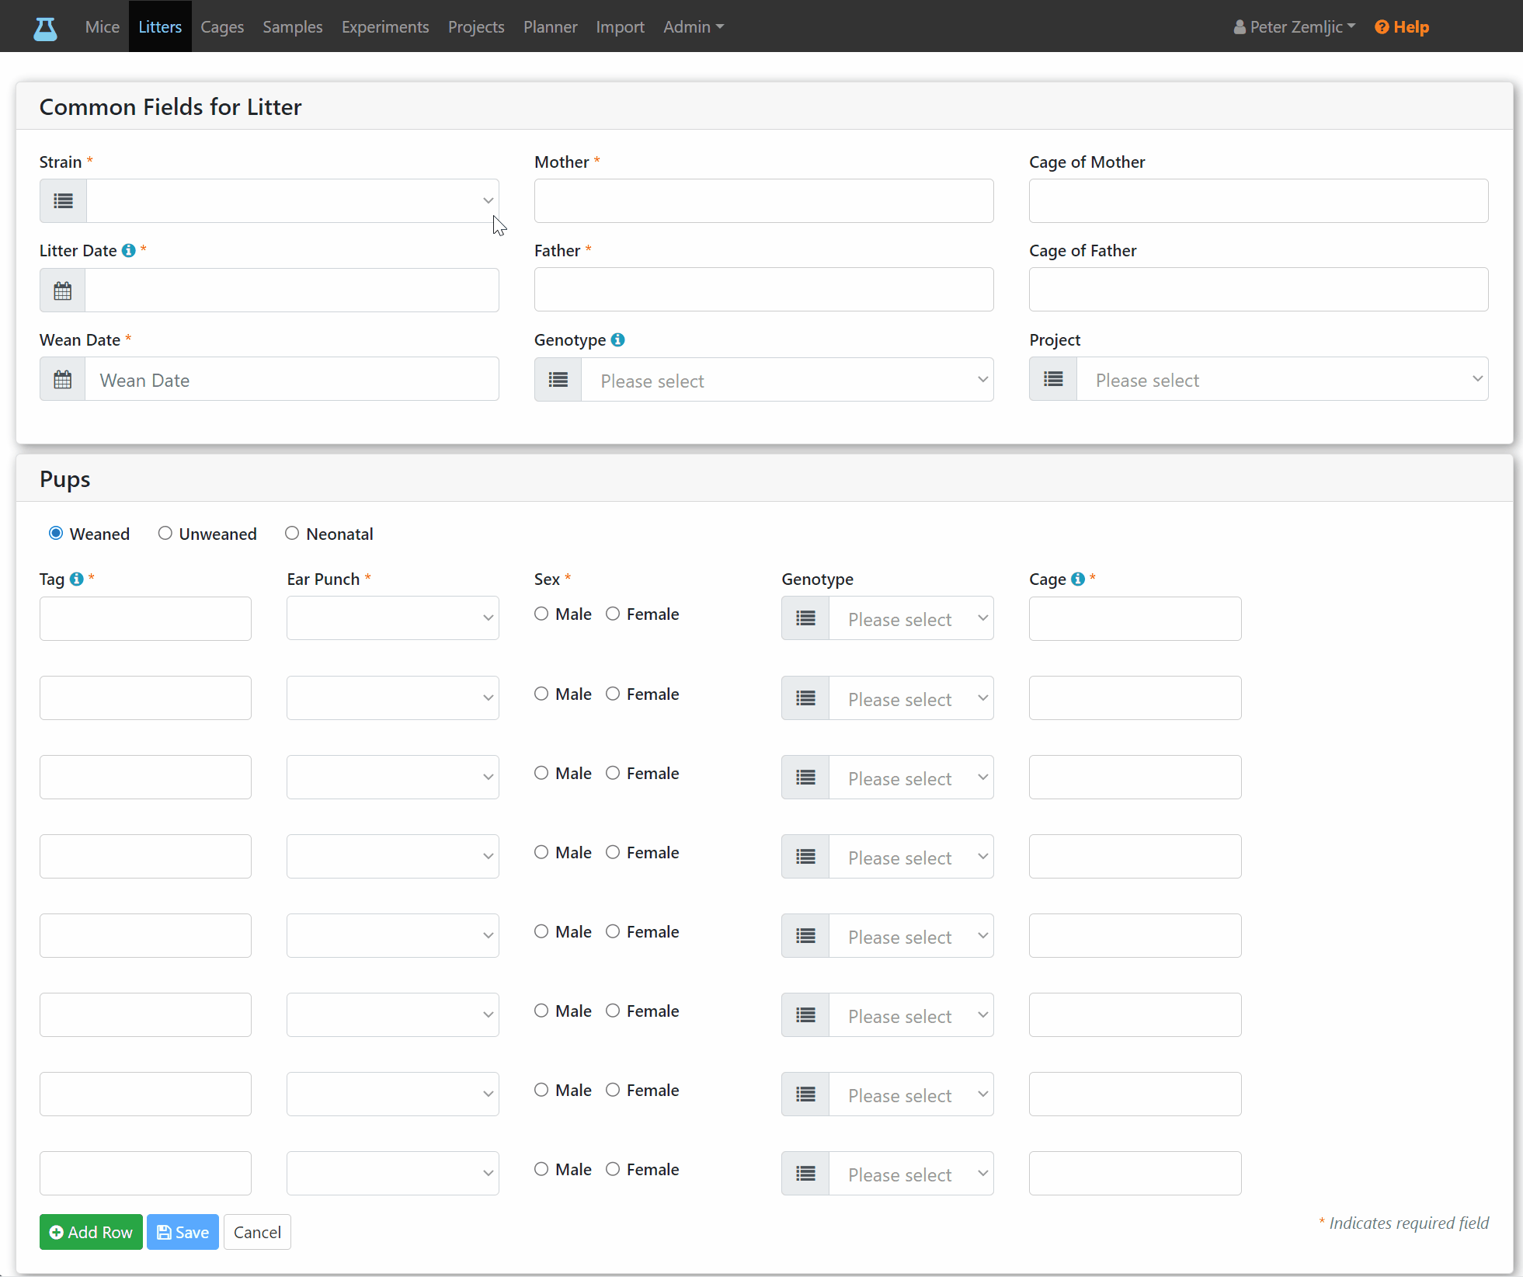Image resolution: width=1523 pixels, height=1277 pixels.
Task: Click first row Tag input field
Action: [x=145, y=618]
